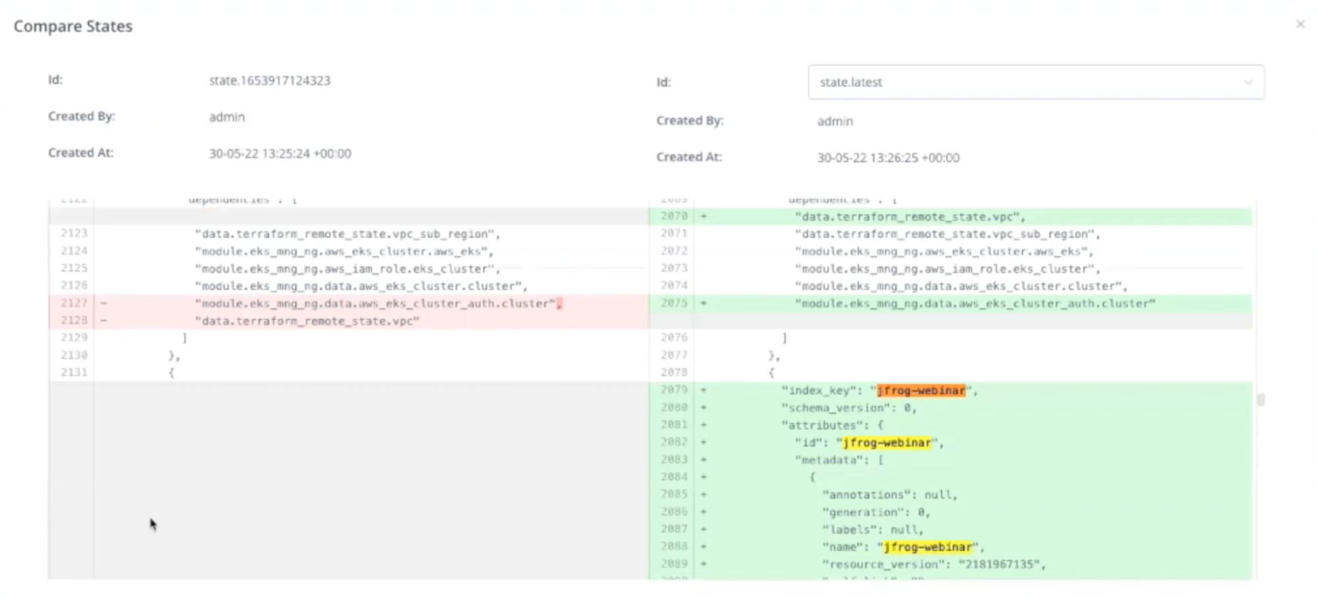The width and height of the screenshot is (1318, 597).
Task: Click the diff viewer's vertical scrollbar thumb
Action: (x=1260, y=399)
